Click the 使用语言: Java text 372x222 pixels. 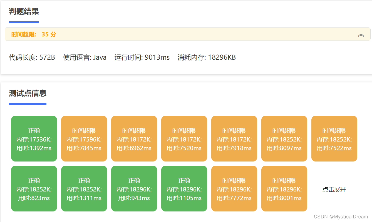pyautogui.click(x=85, y=57)
